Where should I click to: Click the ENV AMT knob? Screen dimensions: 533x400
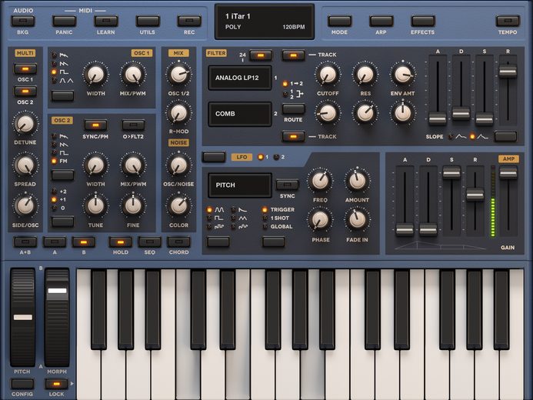pos(403,75)
